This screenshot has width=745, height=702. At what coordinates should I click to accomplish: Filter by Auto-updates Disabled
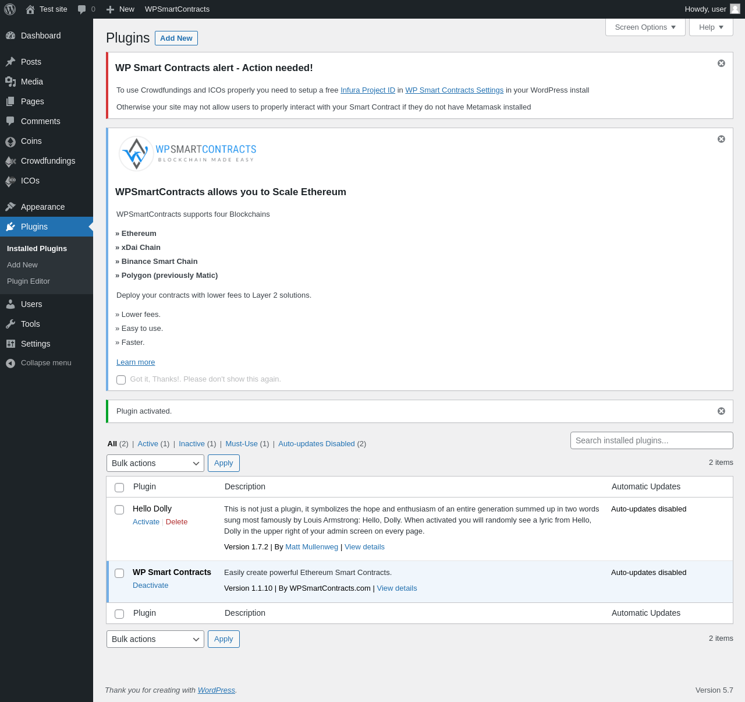[x=317, y=443]
